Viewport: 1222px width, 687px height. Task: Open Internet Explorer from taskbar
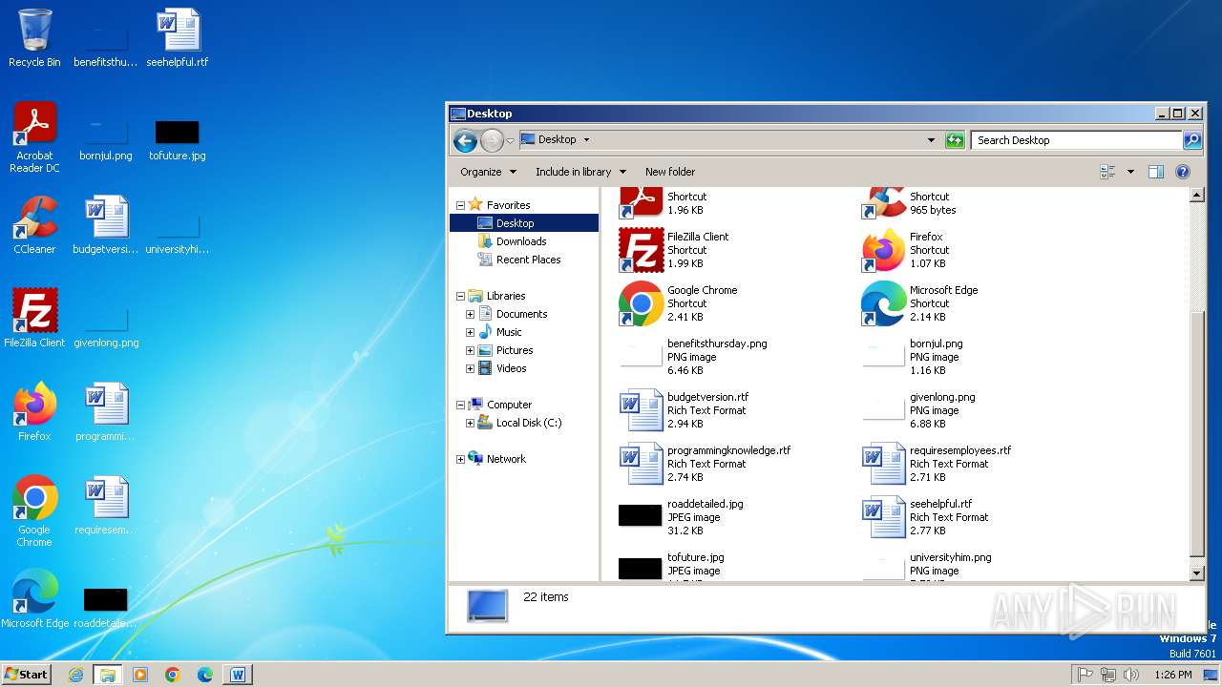pyautogui.click(x=75, y=675)
